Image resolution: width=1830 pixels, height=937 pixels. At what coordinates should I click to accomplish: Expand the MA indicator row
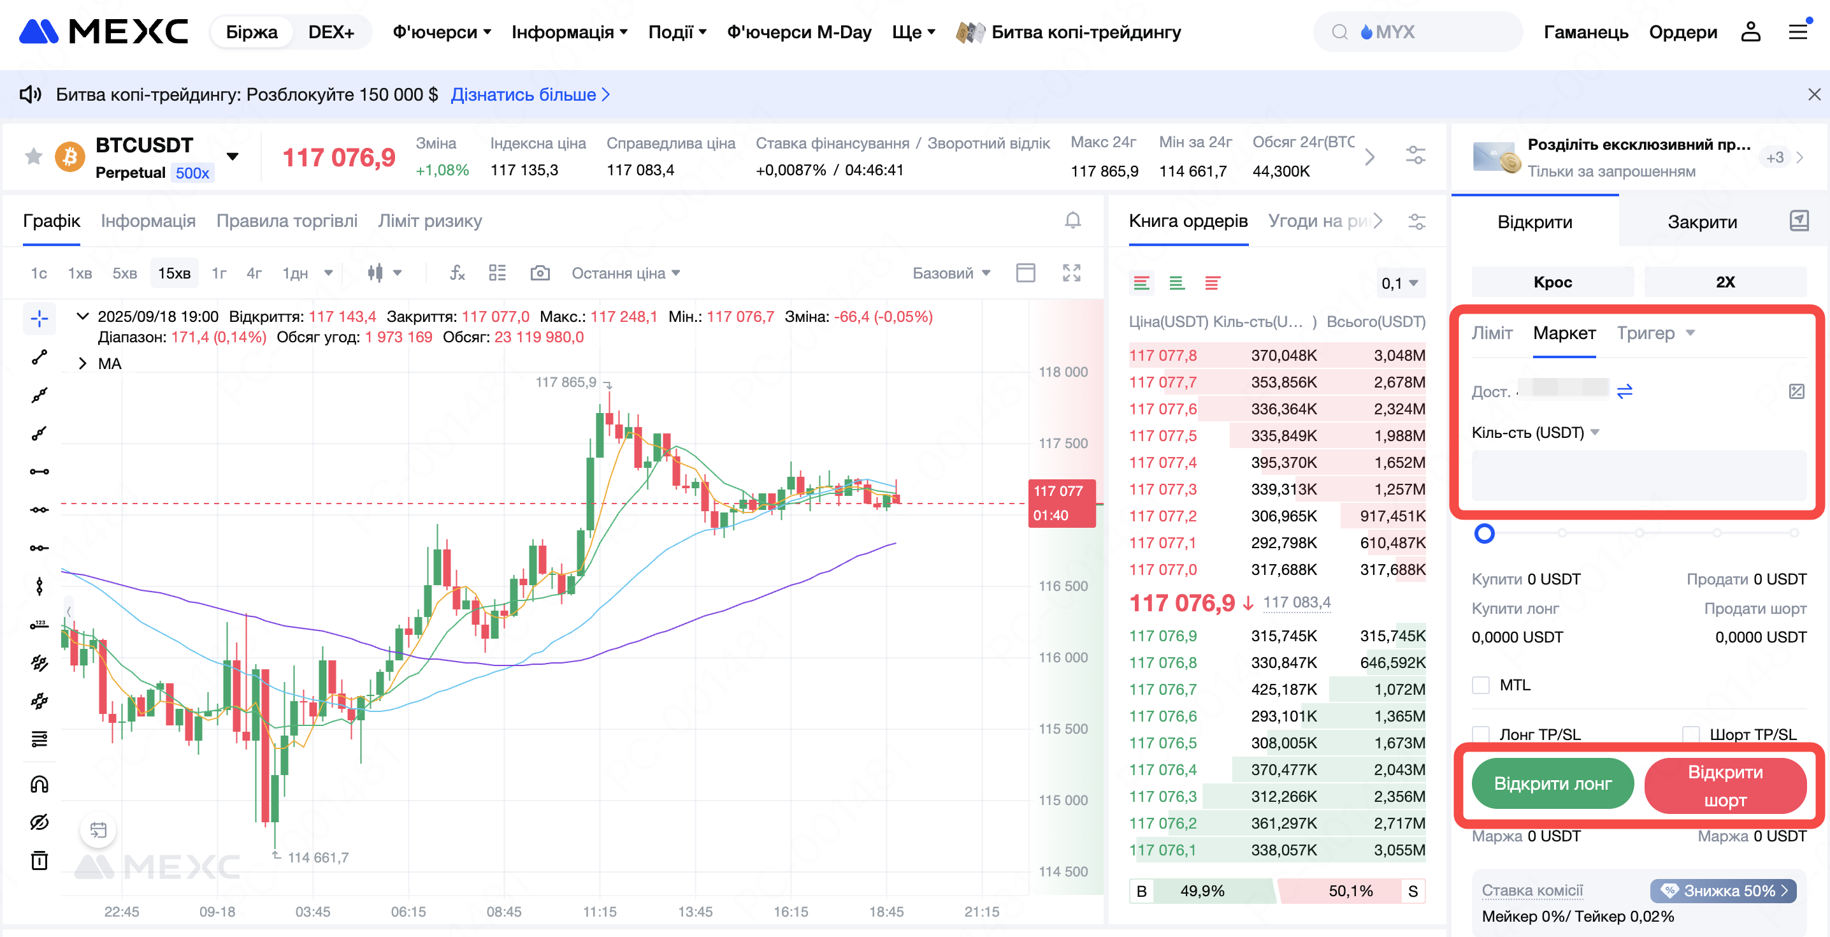pos(83,363)
